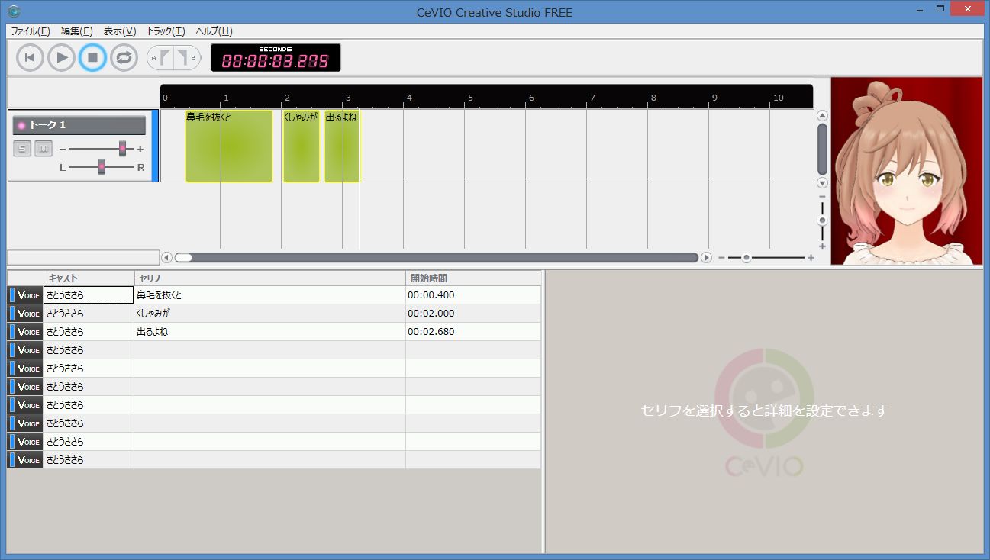990x560 pixels.
Task: Open the 編集(E) menu
Action: [x=76, y=31]
